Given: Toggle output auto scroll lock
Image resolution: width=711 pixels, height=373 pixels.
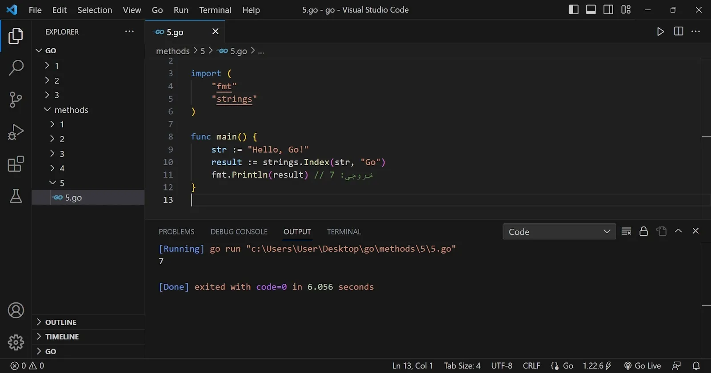Looking at the screenshot, I should tap(643, 231).
